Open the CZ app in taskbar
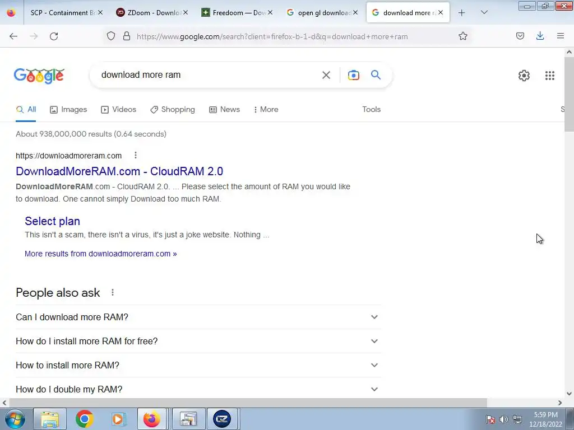Screen dimensions: 574x430 coord(222,419)
